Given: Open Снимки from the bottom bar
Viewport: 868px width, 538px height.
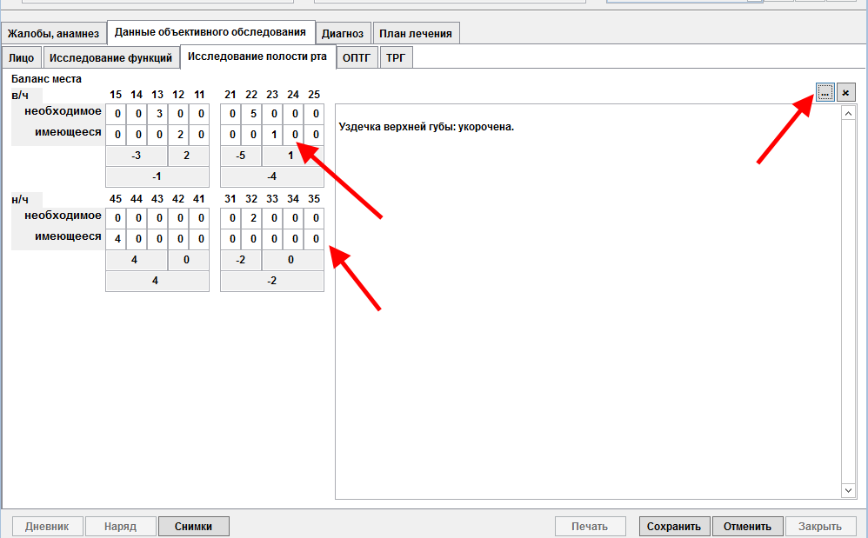Looking at the screenshot, I should tap(193, 527).
